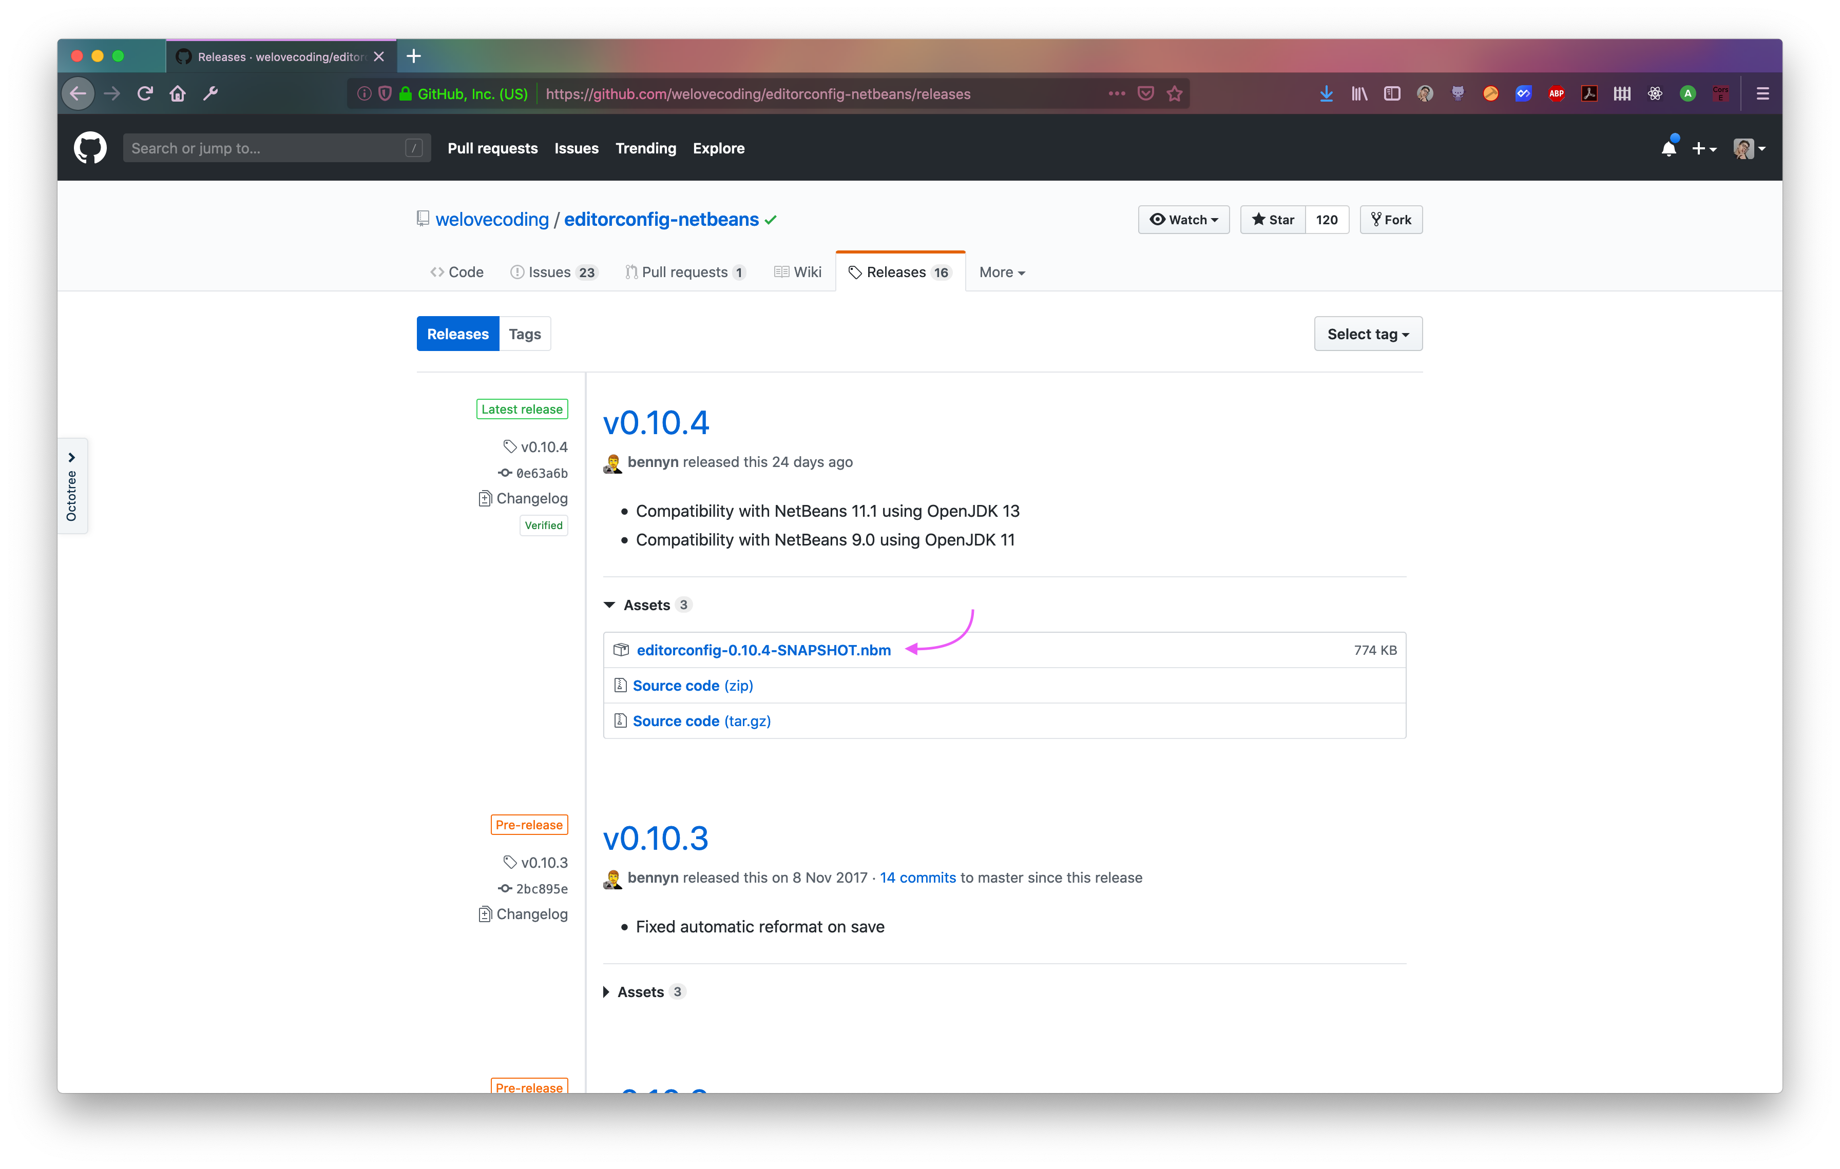Open GitHub notifications bell
This screenshot has height=1169, width=1840.
1669,148
